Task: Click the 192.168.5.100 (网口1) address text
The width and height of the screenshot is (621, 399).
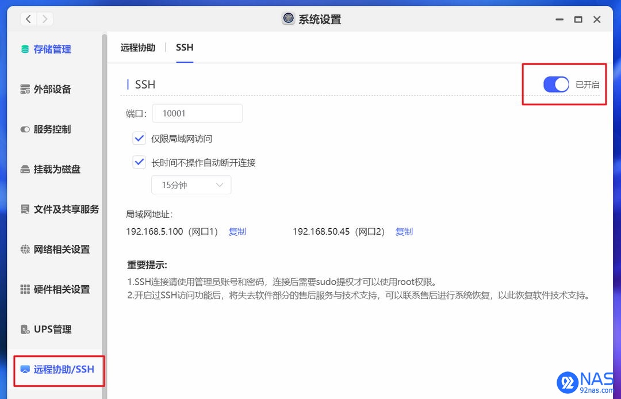Action: point(172,232)
